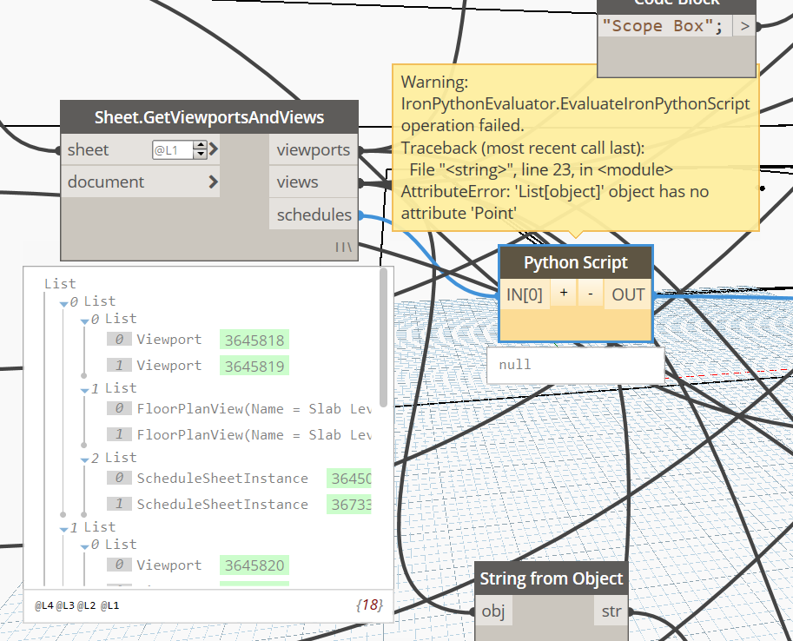Click Viewport element ID 3645818

pos(254,340)
